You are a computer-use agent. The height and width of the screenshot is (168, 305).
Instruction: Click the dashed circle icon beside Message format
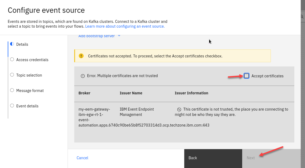(12, 90)
